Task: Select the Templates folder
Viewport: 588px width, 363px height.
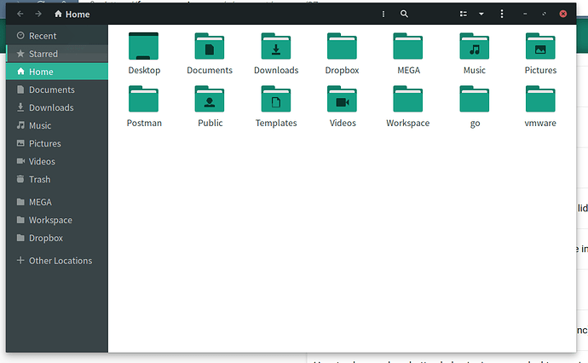Action: coord(276,99)
